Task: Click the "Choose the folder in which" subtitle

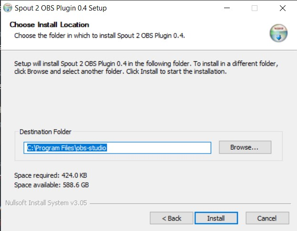Action: coord(100,35)
